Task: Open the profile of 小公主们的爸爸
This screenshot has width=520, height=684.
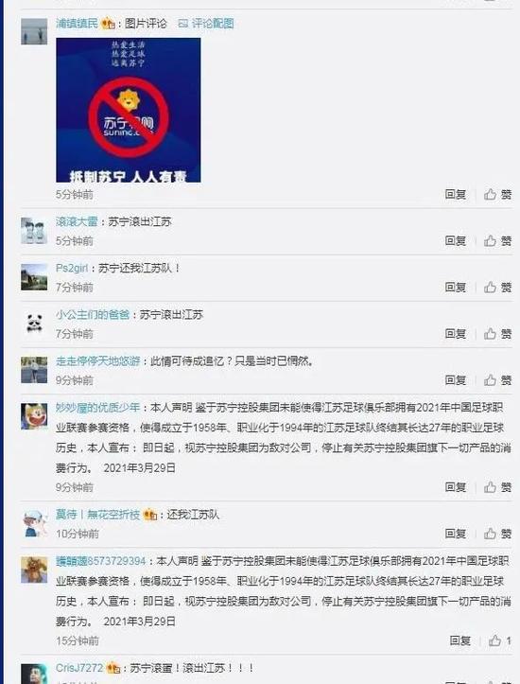Action: click(x=93, y=314)
